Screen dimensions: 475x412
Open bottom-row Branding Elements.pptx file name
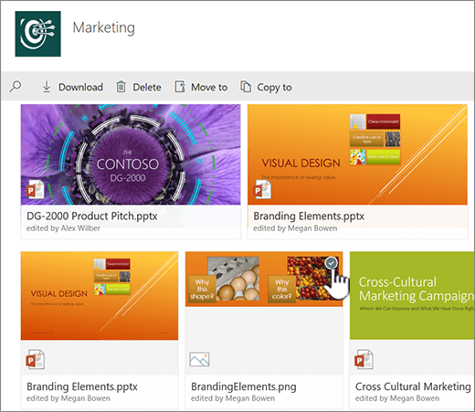pyautogui.click(x=82, y=386)
